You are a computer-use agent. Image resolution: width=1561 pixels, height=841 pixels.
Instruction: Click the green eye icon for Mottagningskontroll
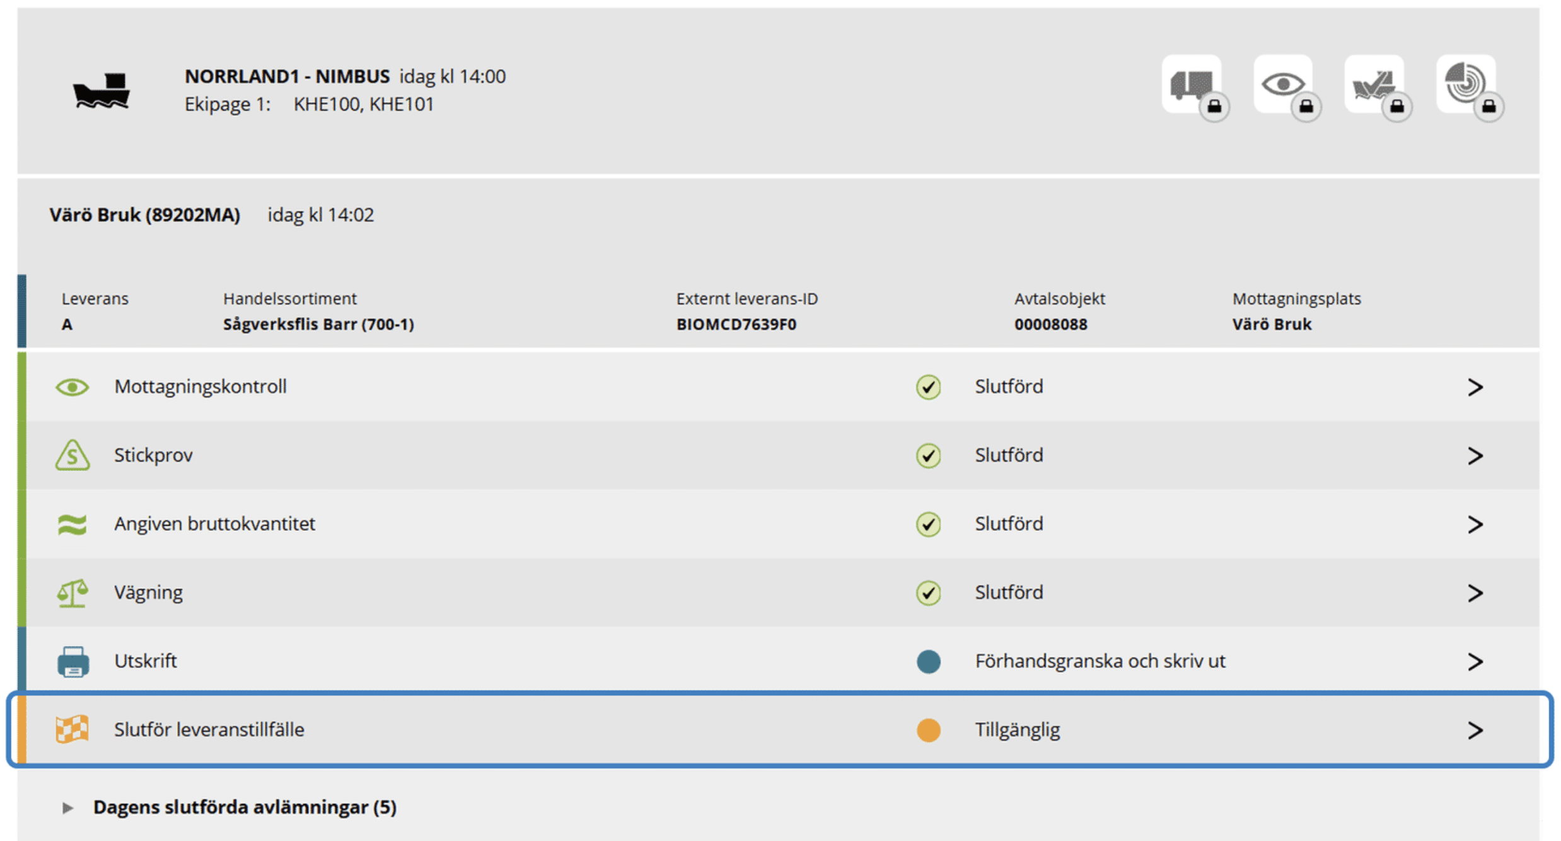(73, 386)
